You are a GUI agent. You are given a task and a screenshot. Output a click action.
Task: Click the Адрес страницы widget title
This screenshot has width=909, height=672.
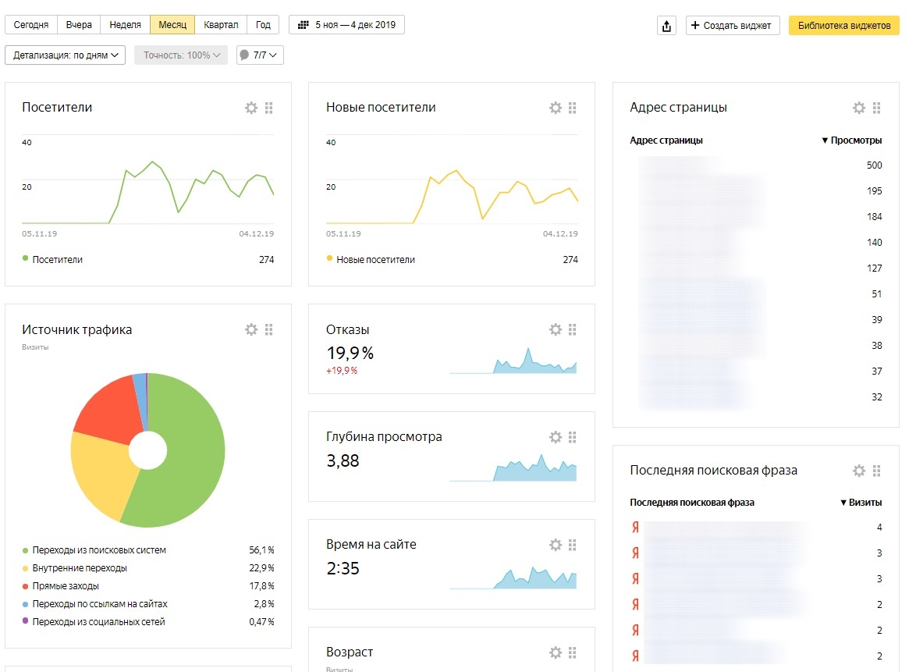tap(678, 107)
